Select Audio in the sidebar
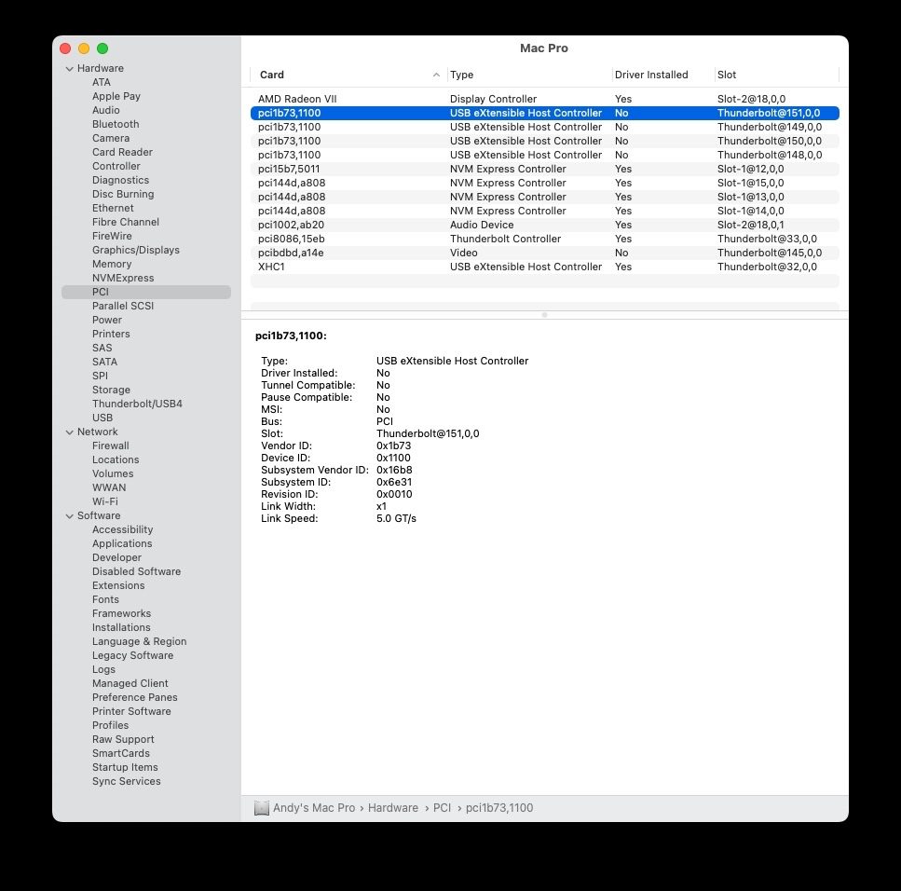 click(105, 110)
